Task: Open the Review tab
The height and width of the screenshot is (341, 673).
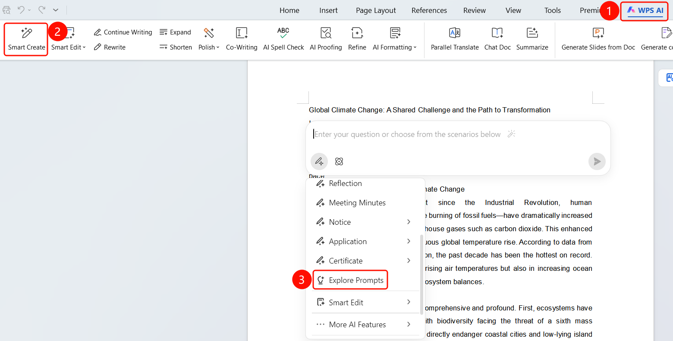Action: click(475, 10)
